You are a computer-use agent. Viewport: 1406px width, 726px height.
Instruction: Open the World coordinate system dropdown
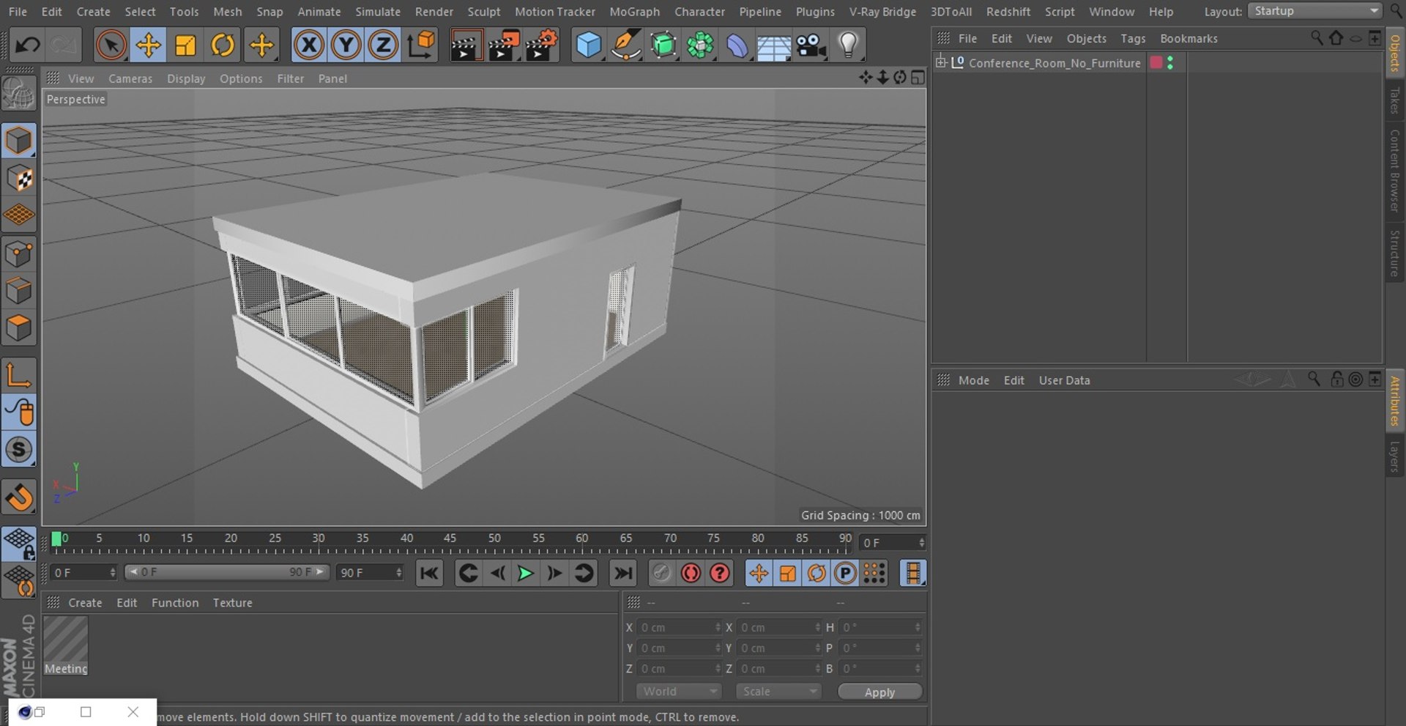tap(679, 692)
